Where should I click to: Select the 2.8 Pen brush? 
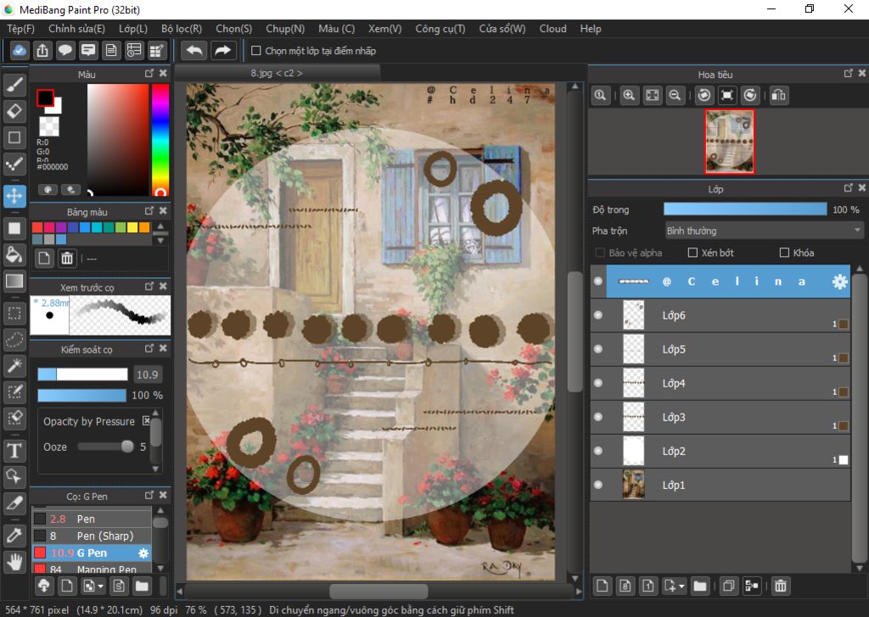(92, 519)
